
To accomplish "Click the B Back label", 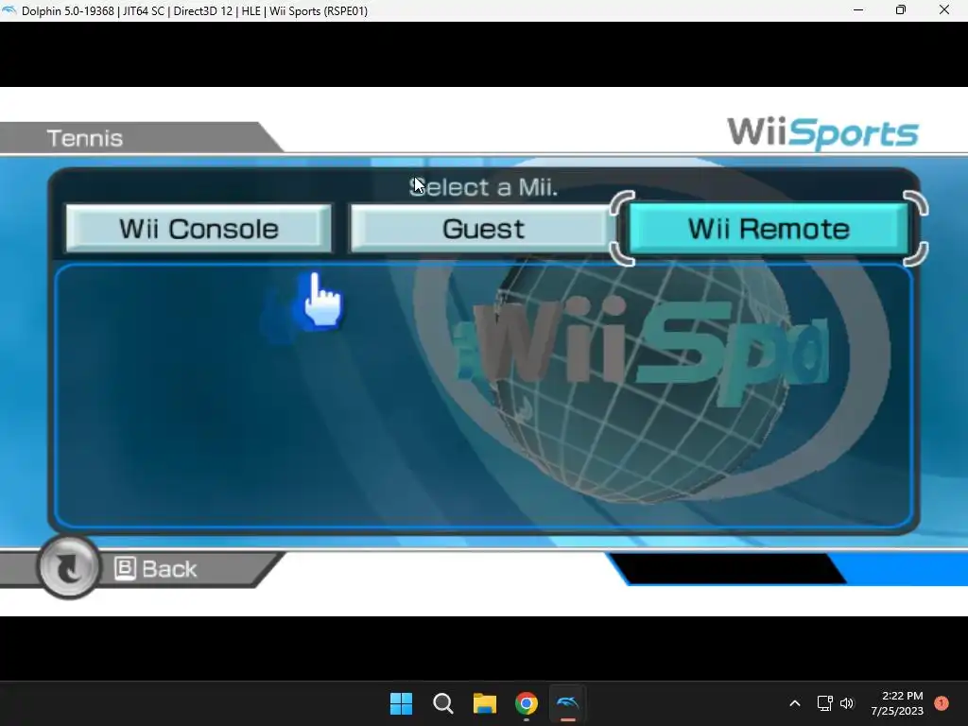I will pos(156,568).
